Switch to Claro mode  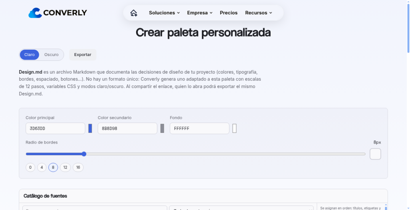30,55
